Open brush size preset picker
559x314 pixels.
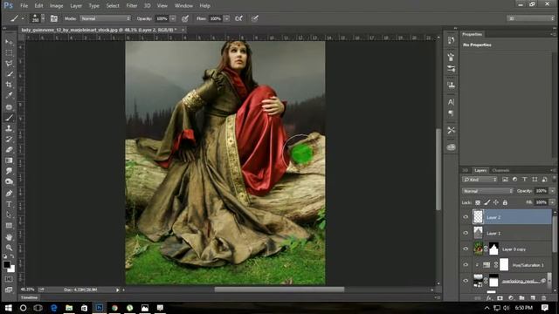[x=43, y=18]
